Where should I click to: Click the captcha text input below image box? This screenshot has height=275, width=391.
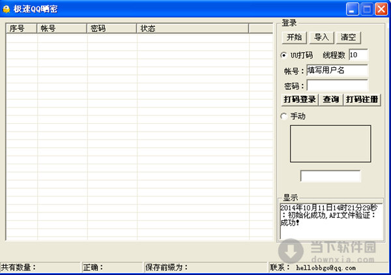point(330,176)
